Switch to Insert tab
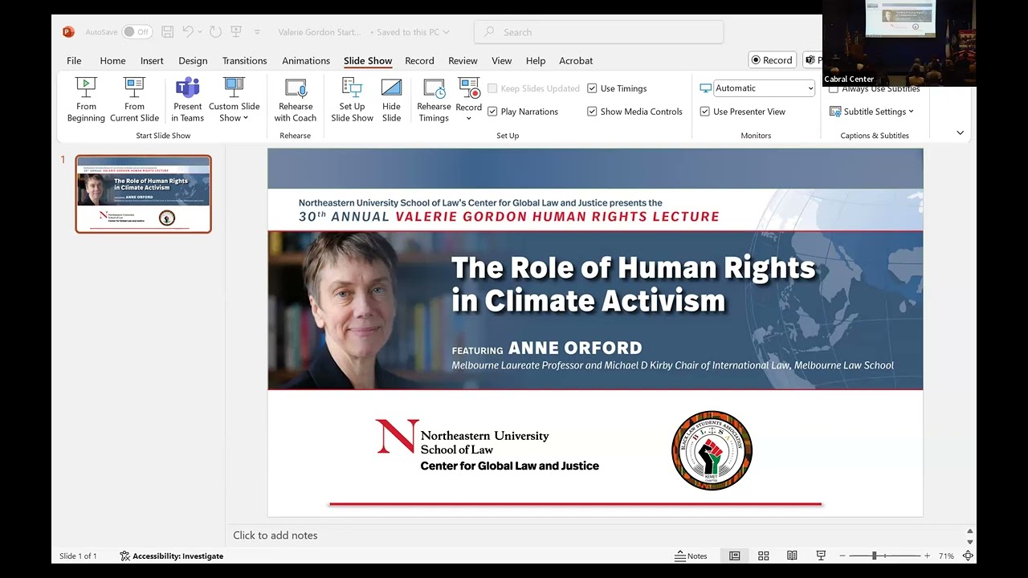 click(x=152, y=60)
